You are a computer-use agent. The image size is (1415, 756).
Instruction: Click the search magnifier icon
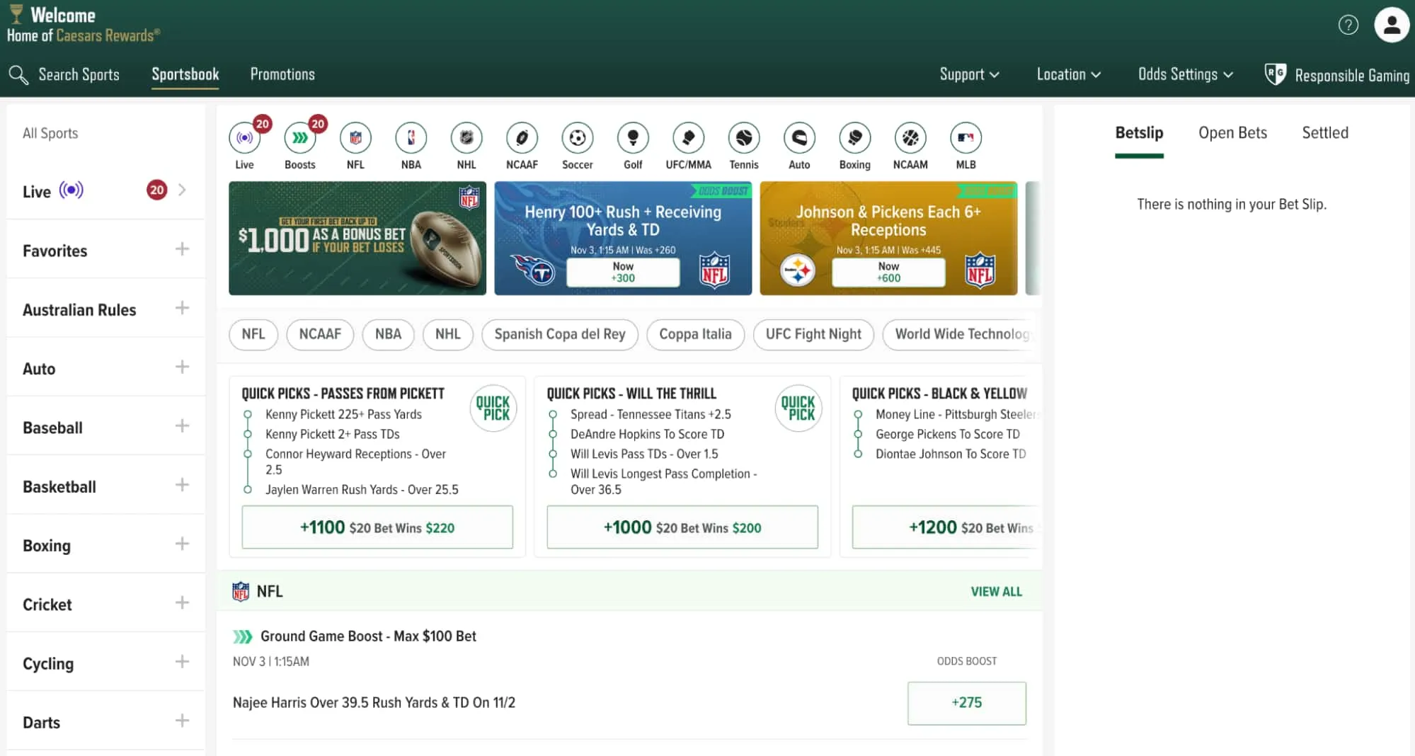click(x=18, y=74)
